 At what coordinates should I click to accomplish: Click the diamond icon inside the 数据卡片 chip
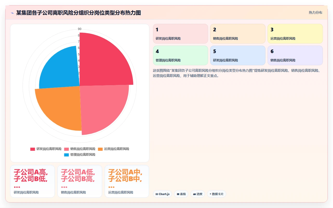pos(210,194)
